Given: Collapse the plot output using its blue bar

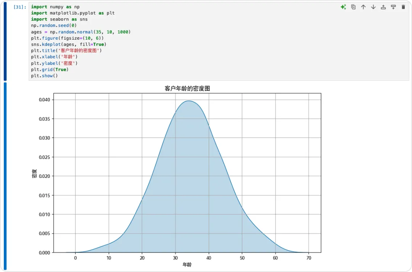Looking at the screenshot, I should point(5,176).
